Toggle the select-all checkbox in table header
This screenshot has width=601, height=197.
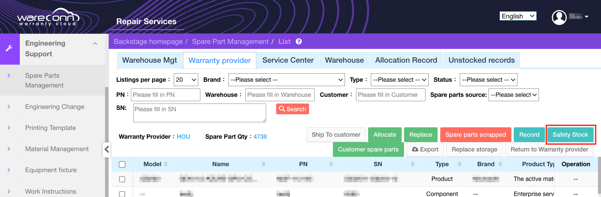122,164
